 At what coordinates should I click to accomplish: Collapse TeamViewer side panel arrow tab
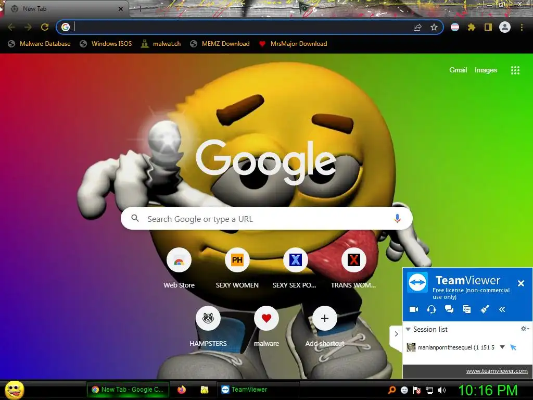(x=396, y=334)
